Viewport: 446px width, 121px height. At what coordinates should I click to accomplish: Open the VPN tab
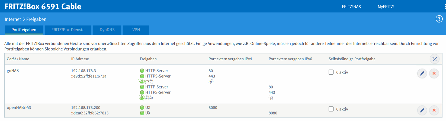tap(136, 30)
